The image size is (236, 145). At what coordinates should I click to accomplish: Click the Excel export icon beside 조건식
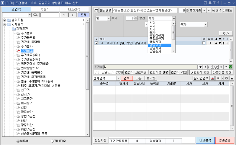tap(230, 67)
